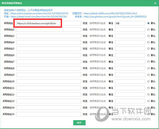Select 备注 box on 采购地址12 row

click(130, 95)
